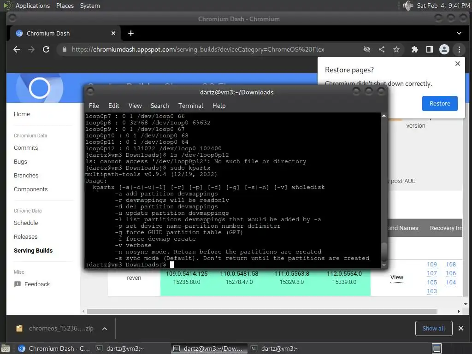Viewport: 472px width, 354px height.
Task: Open the Extensions puzzle icon
Action: [x=415, y=49]
